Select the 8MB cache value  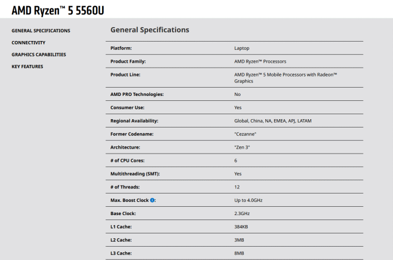pos(239,253)
